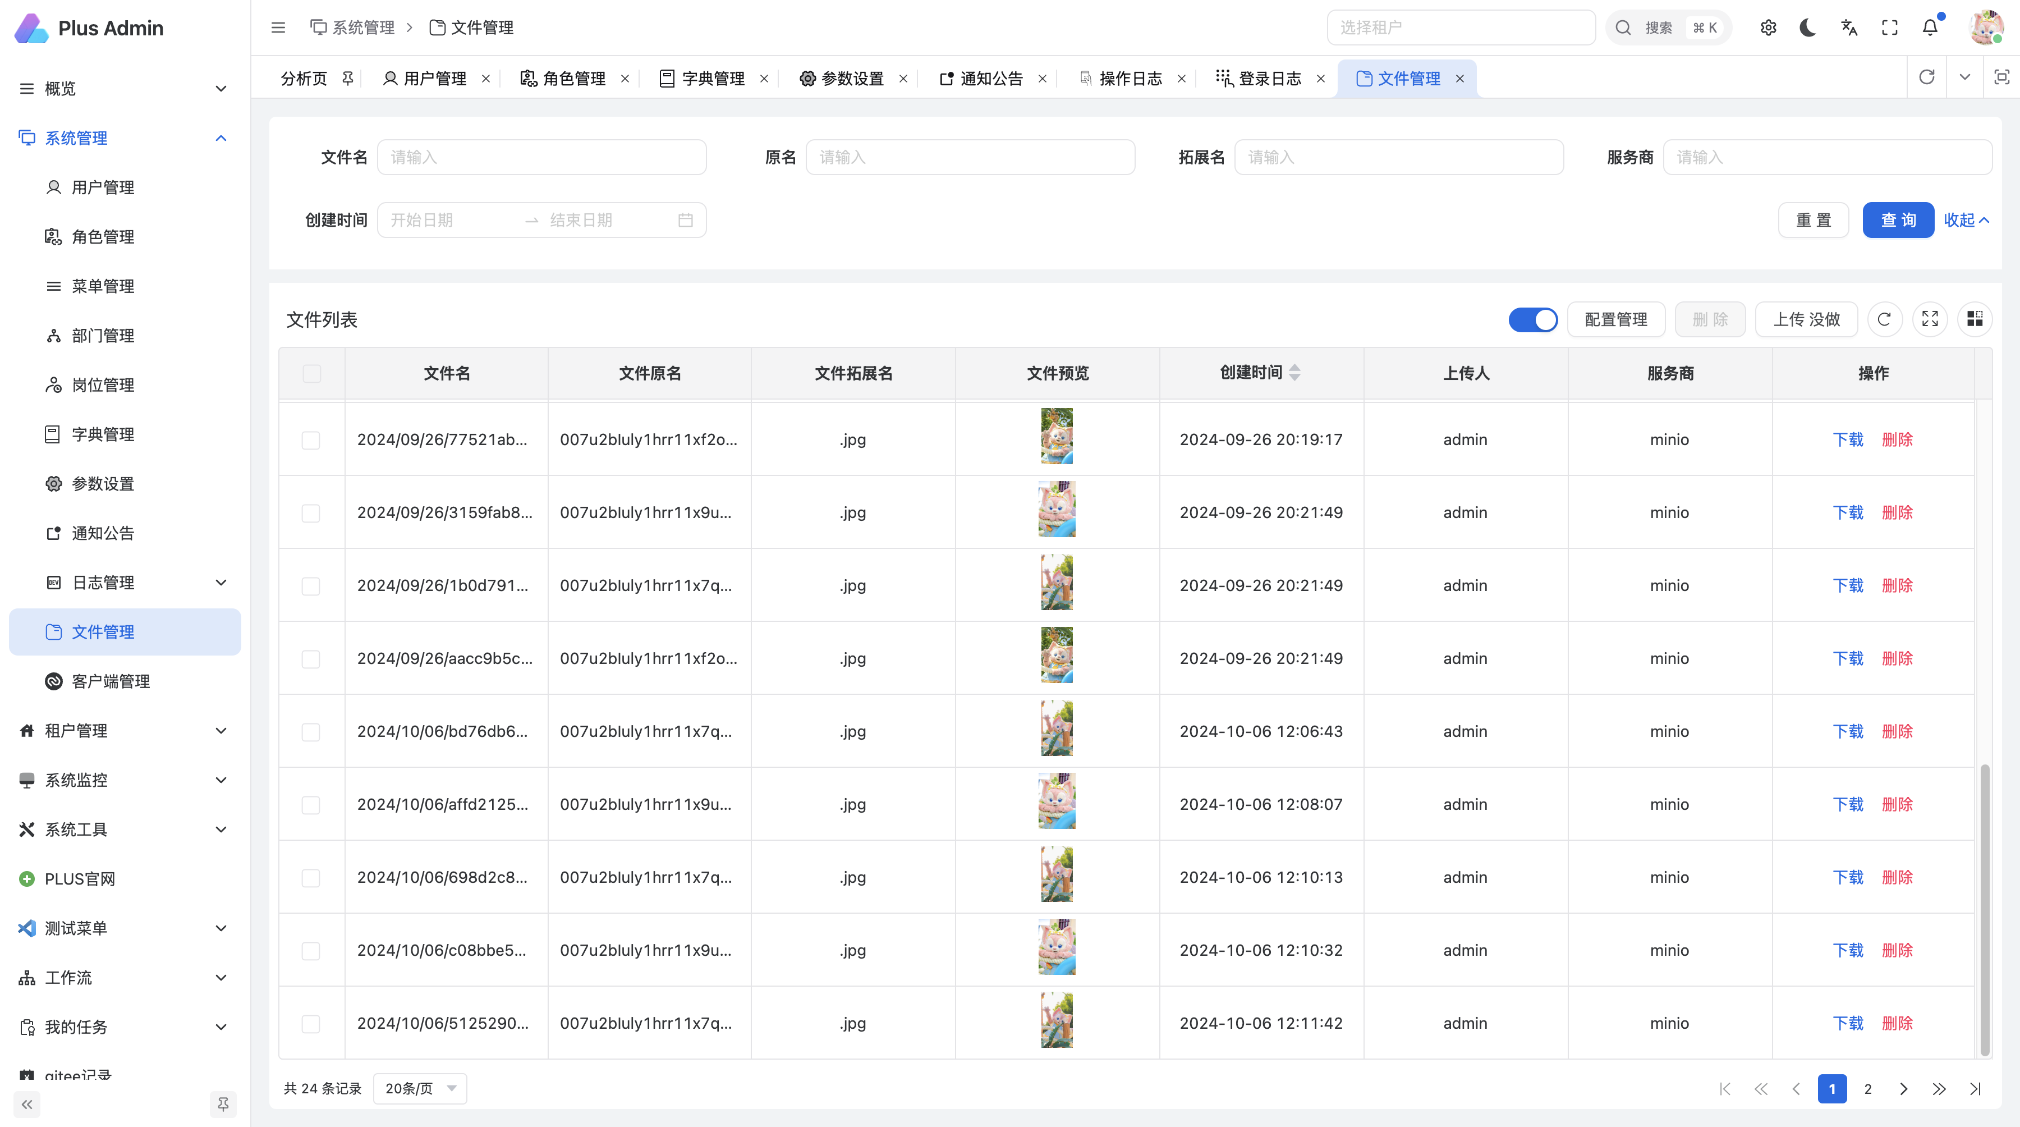This screenshot has width=2020, height=1127.
Task: Open 客户端管理 in the sidebar
Action: (111, 681)
